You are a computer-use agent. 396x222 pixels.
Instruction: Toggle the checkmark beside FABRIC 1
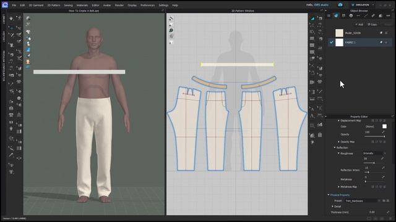[332, 43]
